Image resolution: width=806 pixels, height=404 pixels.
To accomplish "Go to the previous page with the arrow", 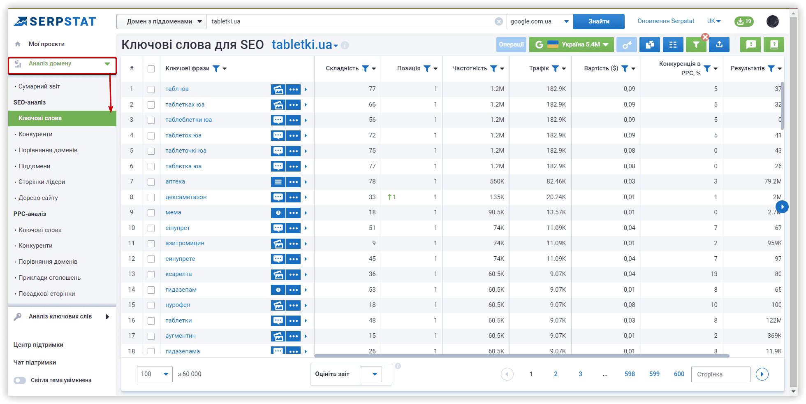I will pyautogui.click(x=507, y=374).
